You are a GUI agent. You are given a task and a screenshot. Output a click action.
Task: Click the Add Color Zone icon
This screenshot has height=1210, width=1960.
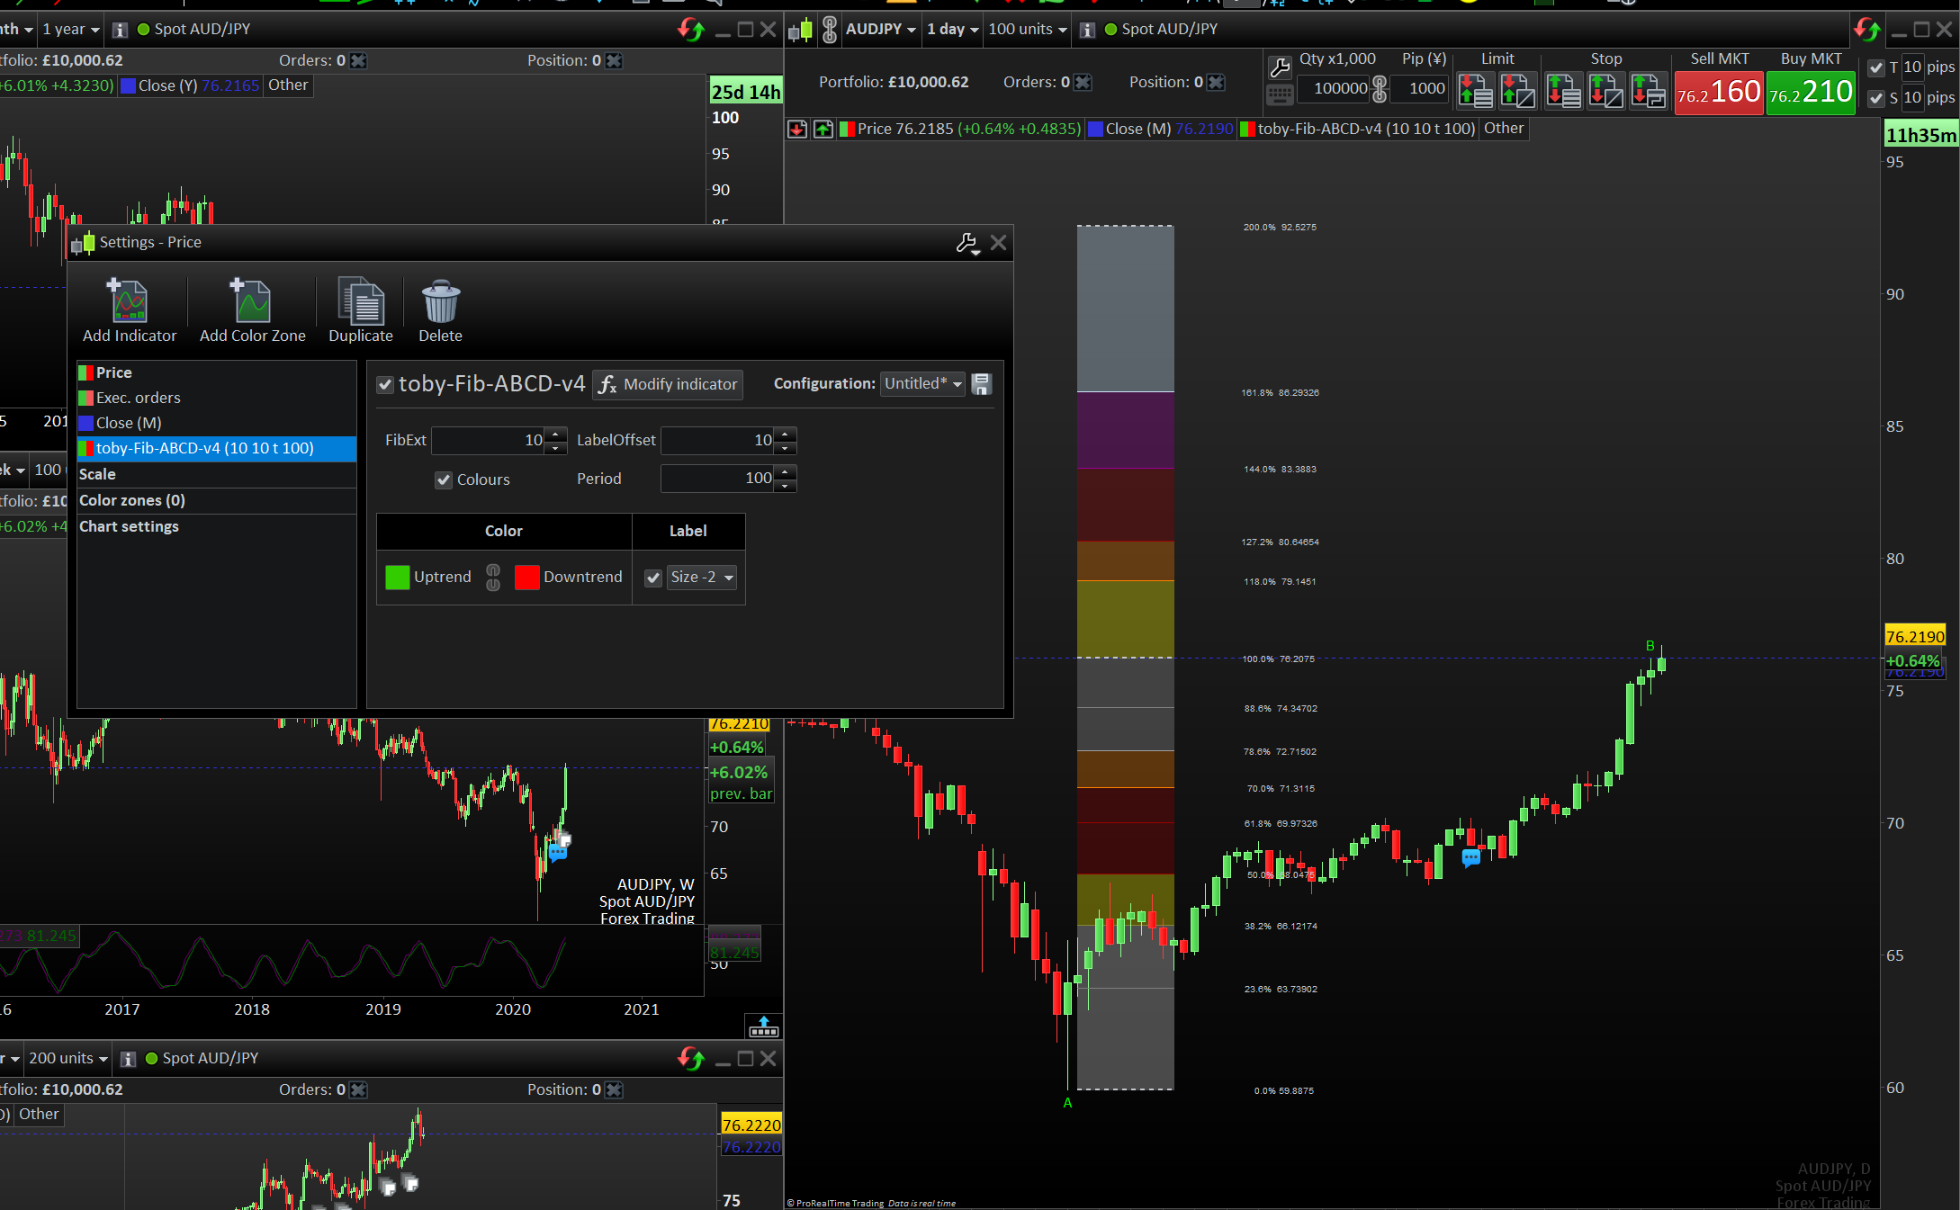coord(252,301)
